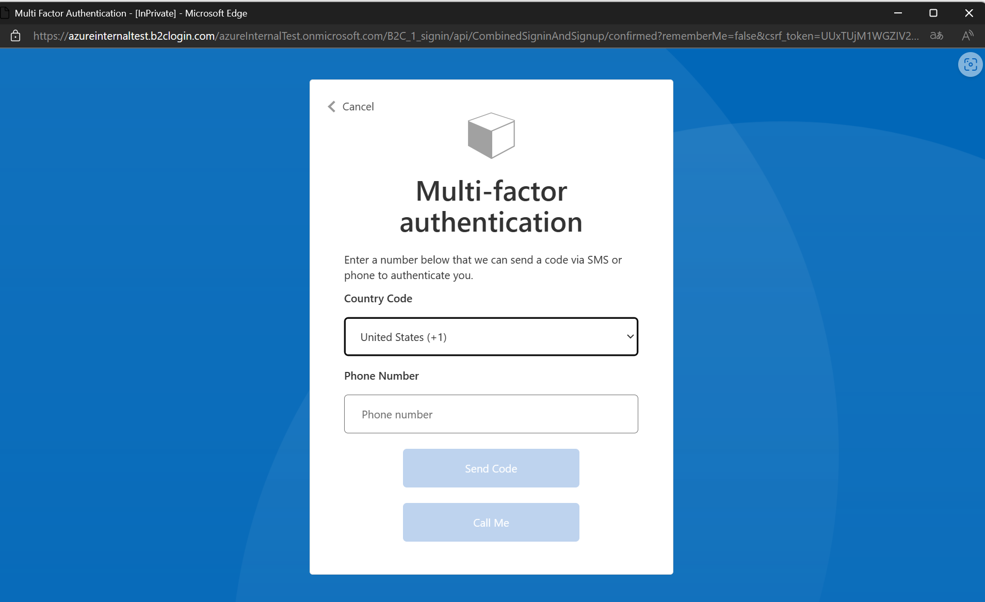Click the back chevron beside Cancel

pos(332,107)
